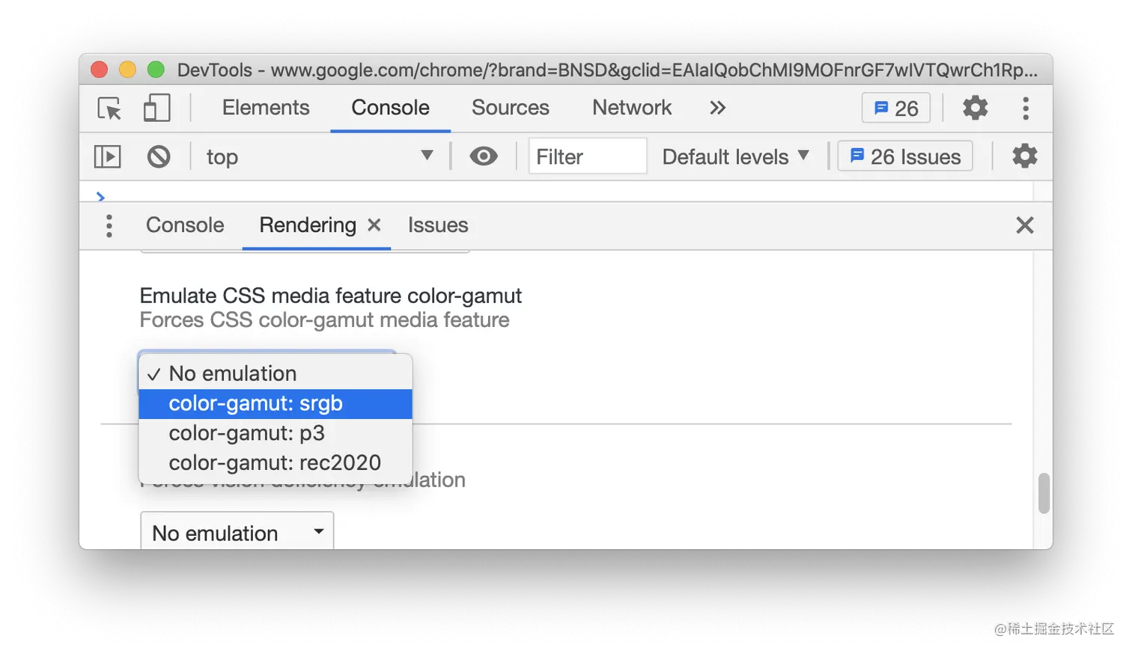Show more tabs via the double chevron
This screenshot has width=1132, height=654.
(x=717, y=108)
